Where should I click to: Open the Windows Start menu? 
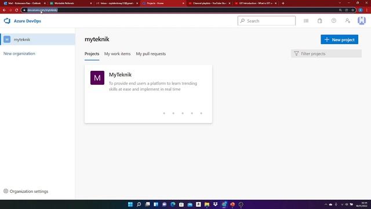[130, 204]
